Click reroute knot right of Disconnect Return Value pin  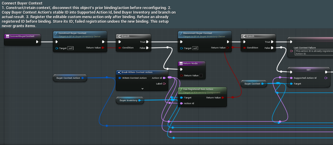point(232,48)
